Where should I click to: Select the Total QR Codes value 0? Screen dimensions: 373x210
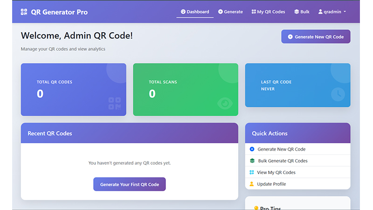tap(40, 94)
